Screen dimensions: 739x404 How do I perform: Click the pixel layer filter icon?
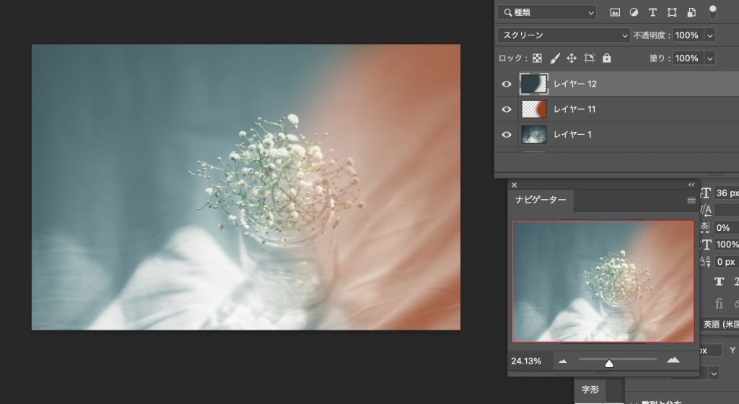tap(615, 13)
